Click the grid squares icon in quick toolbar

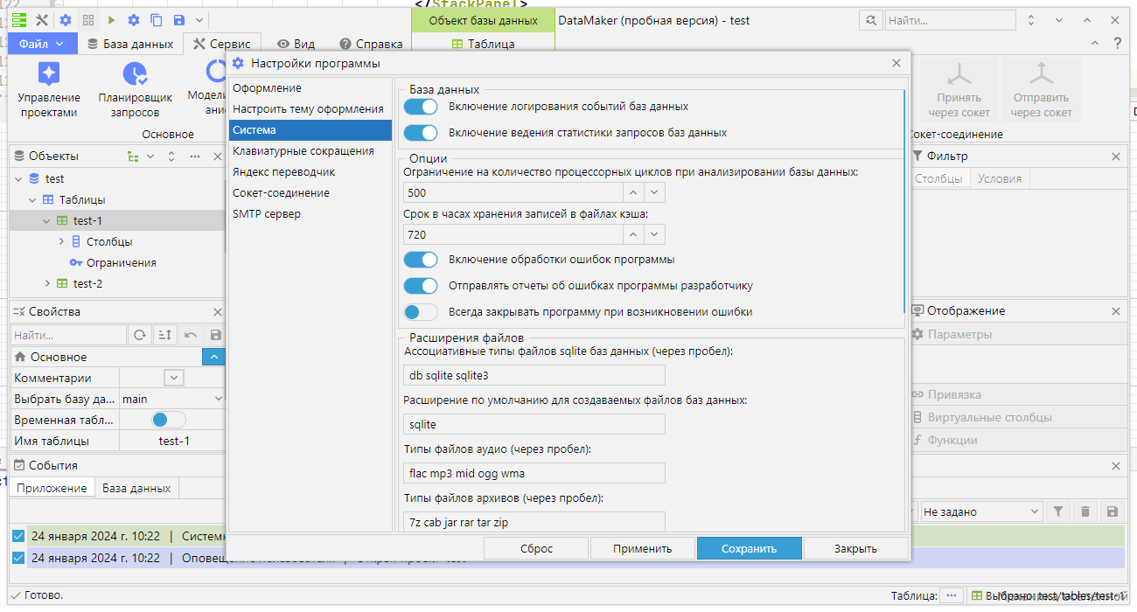[88, 20]
